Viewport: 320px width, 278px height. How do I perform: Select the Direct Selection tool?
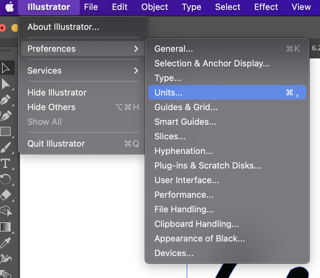point(6,84)
